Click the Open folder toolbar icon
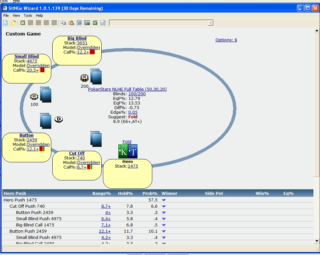Viewport: 320px width, 255px height. pyautogui.click(x=13, y=23)
